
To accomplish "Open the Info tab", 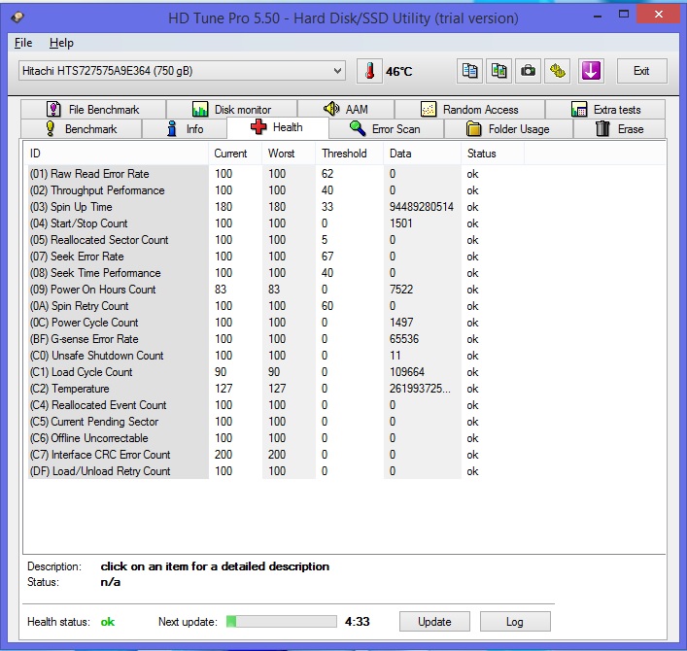I will tap(184, 129).
